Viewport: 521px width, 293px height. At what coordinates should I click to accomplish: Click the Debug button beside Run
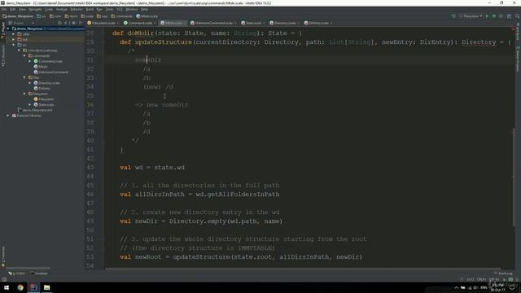494,16
